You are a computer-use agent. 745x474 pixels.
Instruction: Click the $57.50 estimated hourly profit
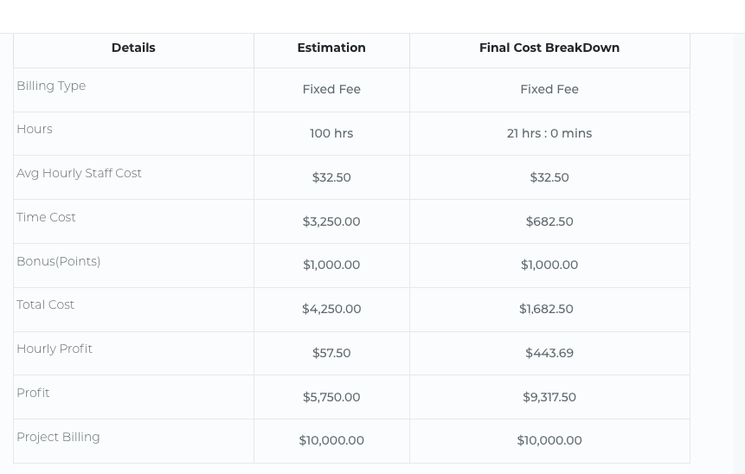tap(331, 353)
